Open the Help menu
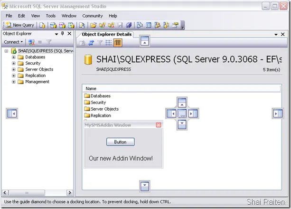Screen dimensions: 291x209 click(x=113, y=16)
